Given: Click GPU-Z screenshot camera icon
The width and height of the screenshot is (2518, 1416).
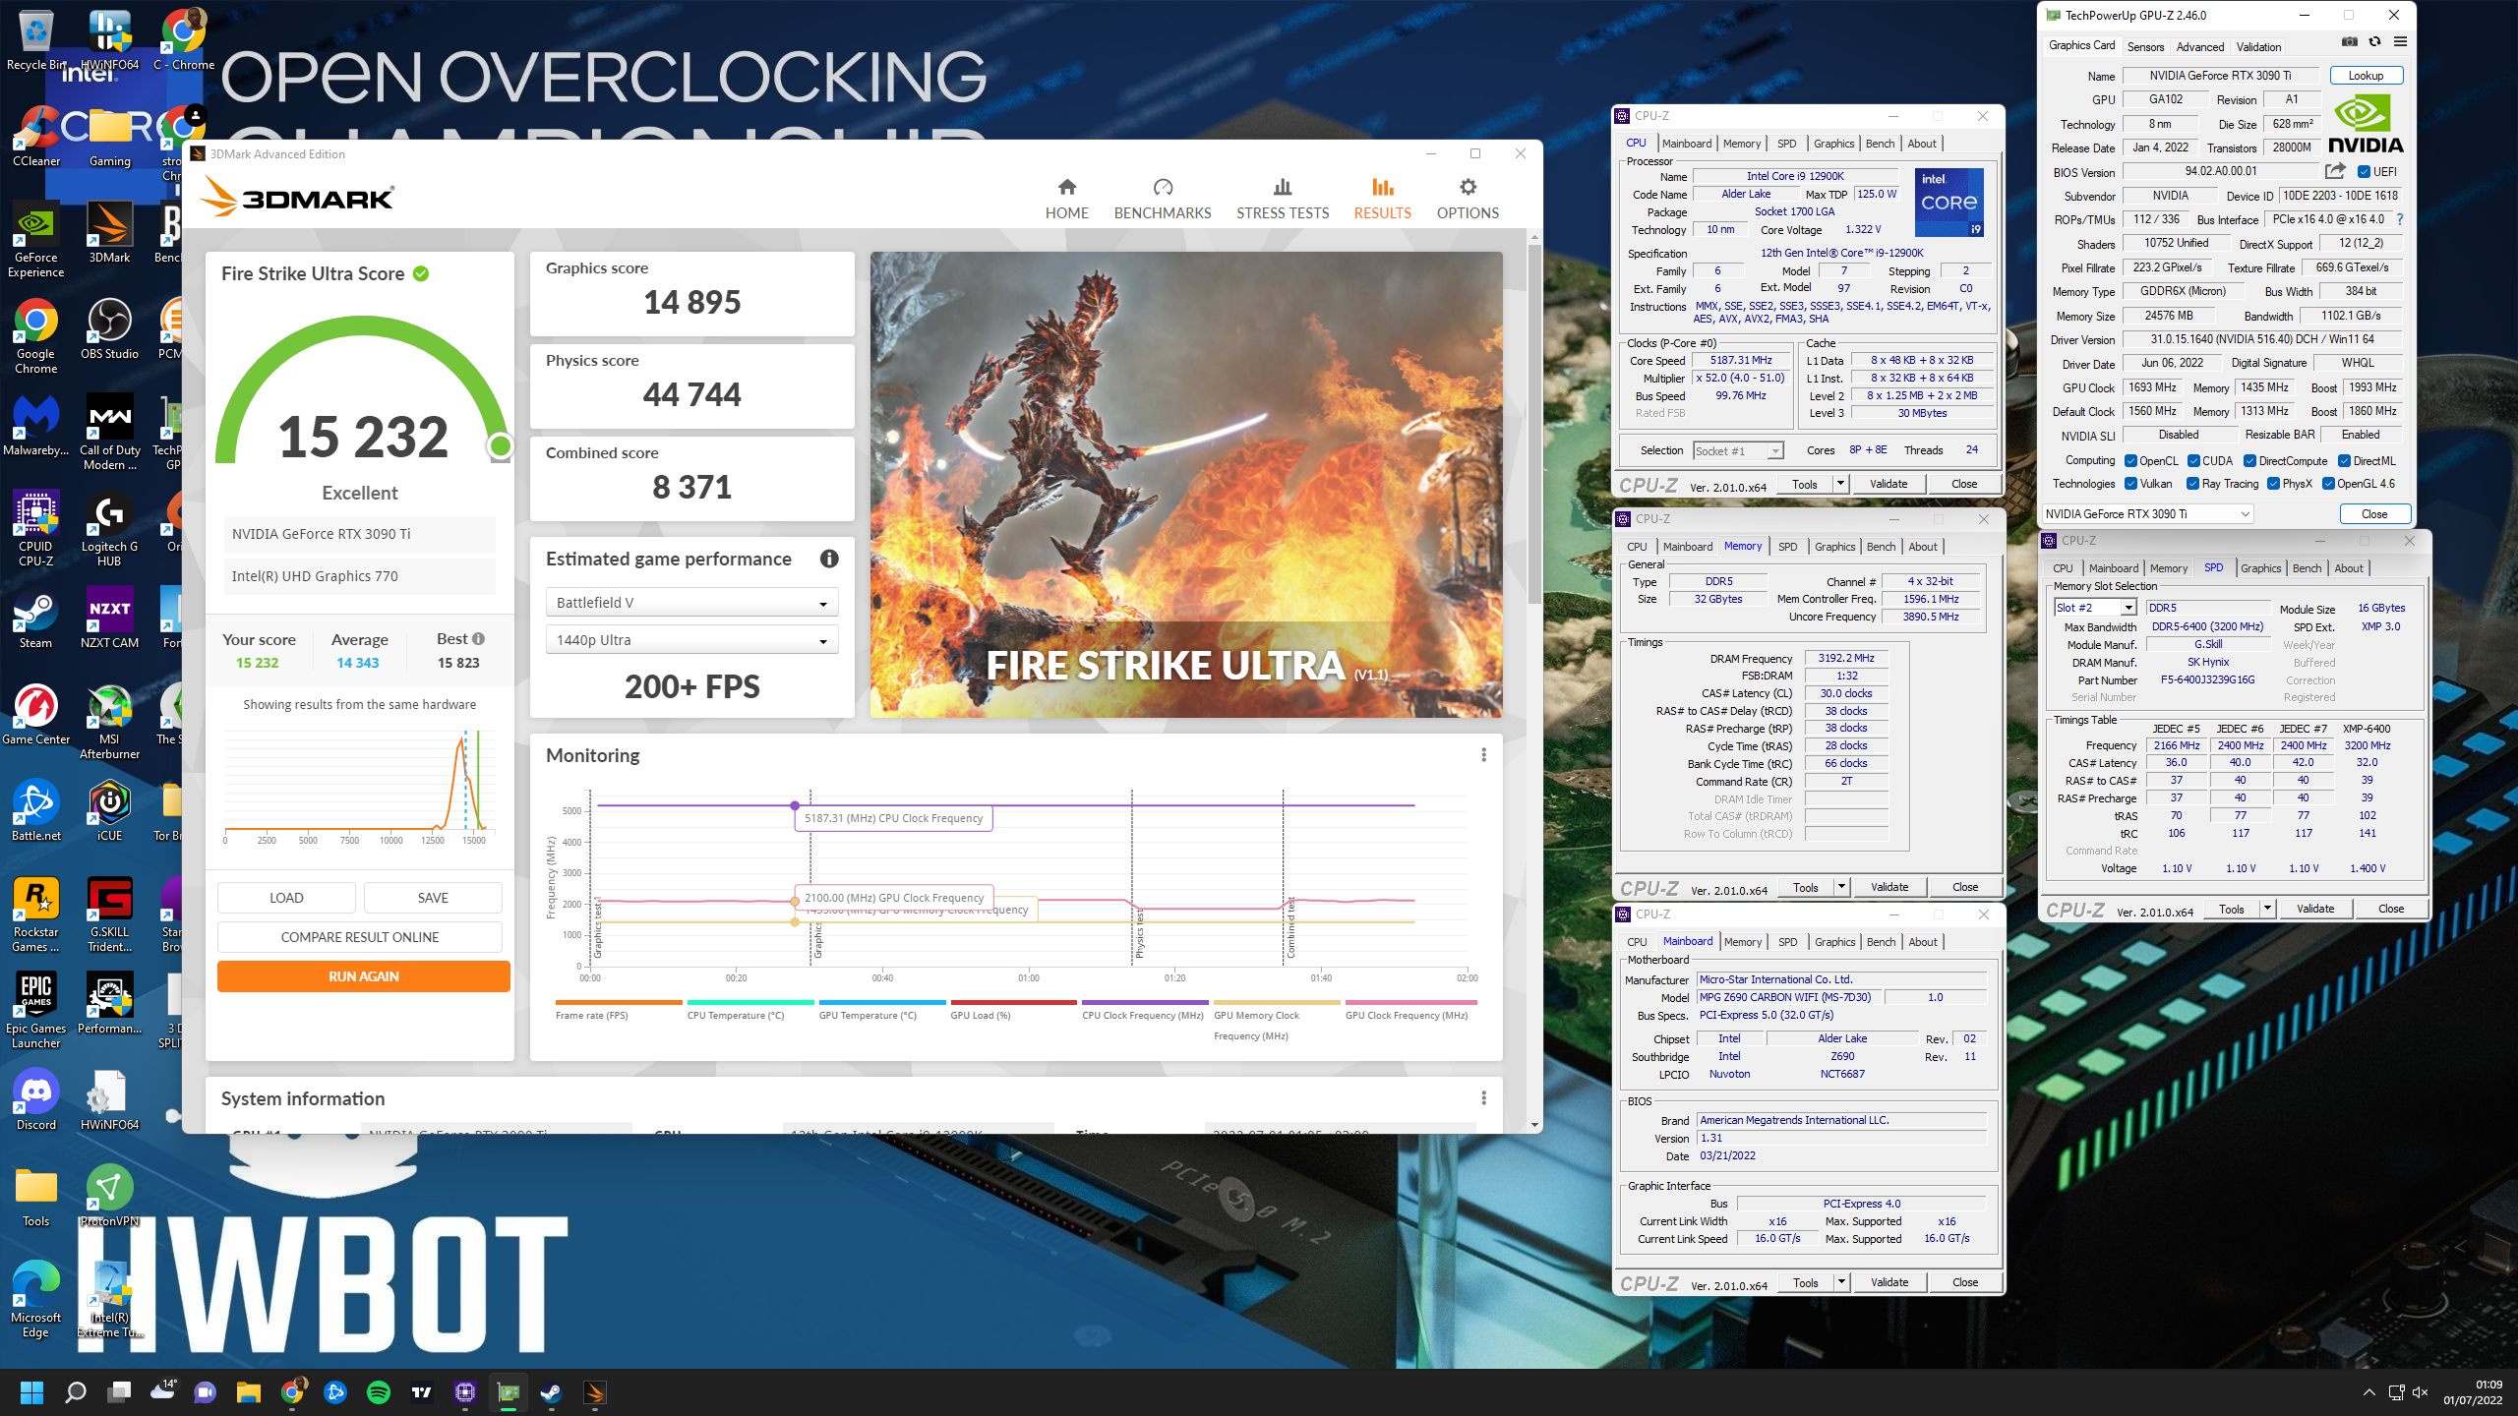Looking at the screenshot, I should point(2350,42).
